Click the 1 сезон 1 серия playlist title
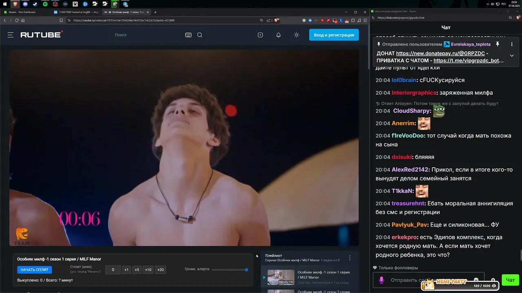 324,275
